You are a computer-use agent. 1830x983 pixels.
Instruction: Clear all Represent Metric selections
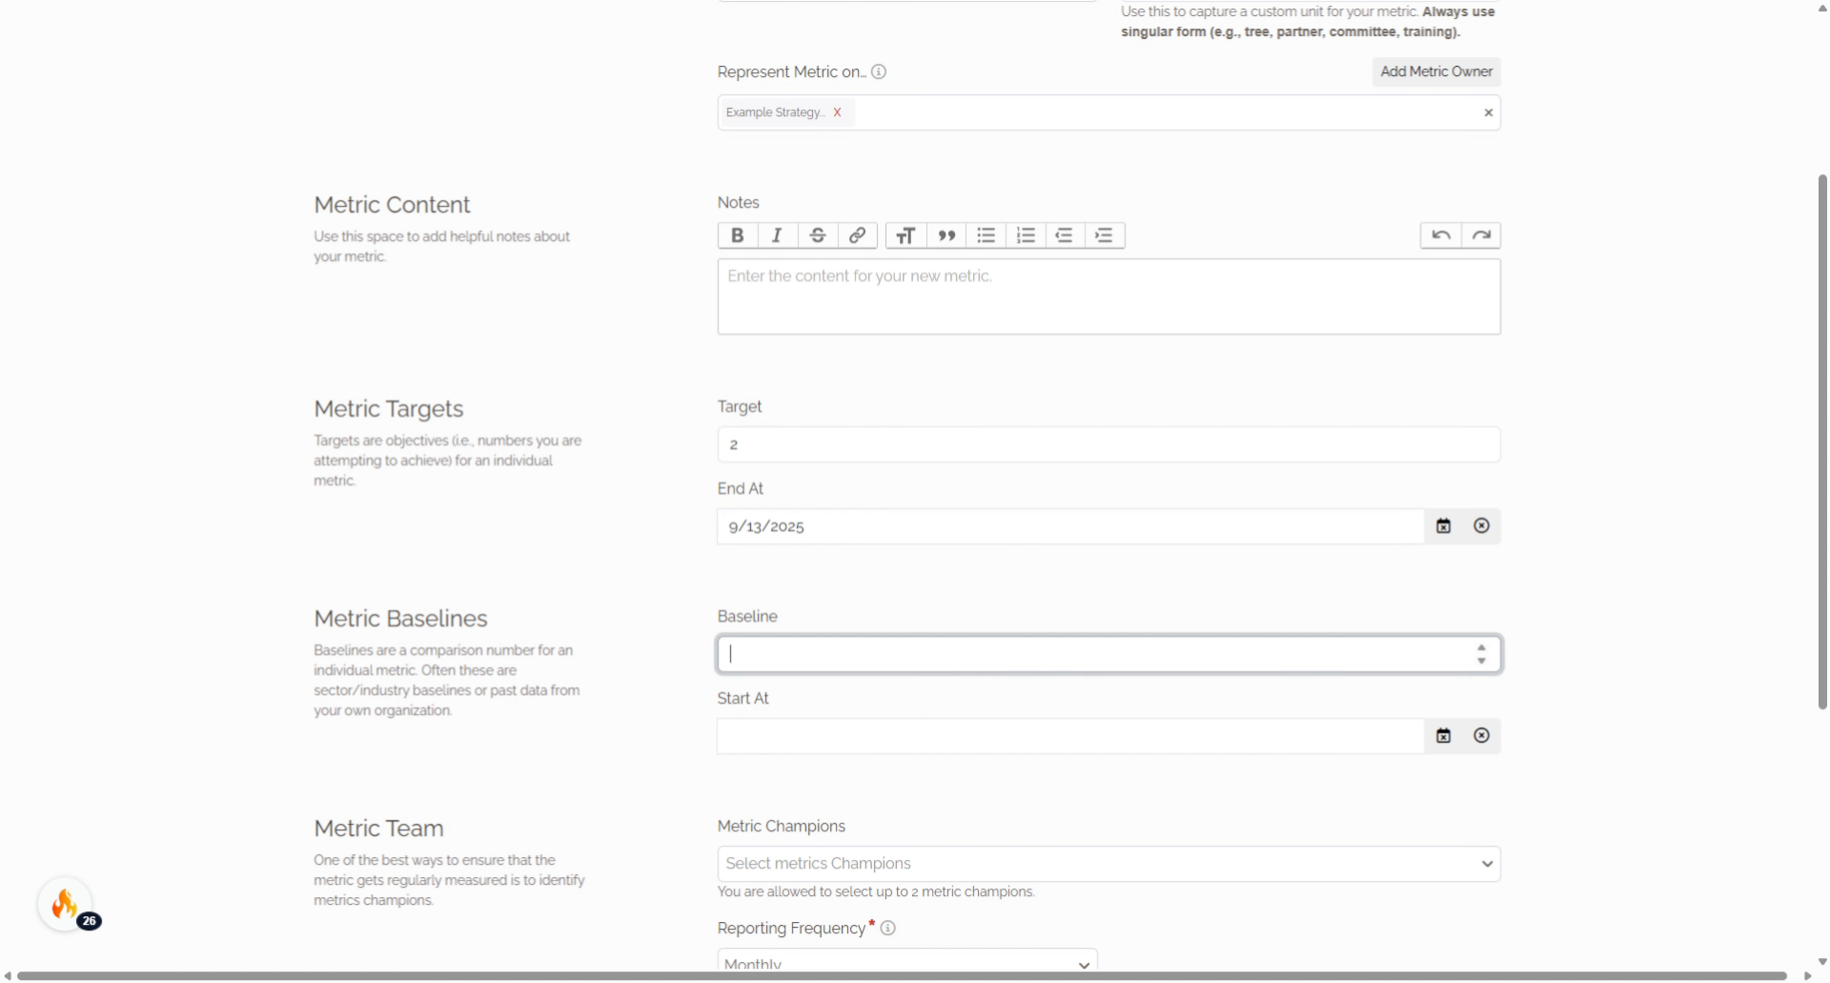[x=1488, y=113]
